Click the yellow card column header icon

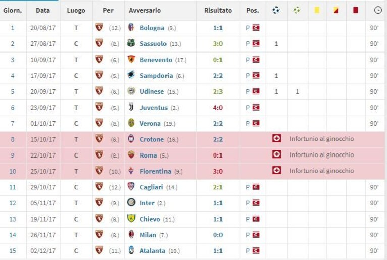pyautogui.click(x=317, y=10)
